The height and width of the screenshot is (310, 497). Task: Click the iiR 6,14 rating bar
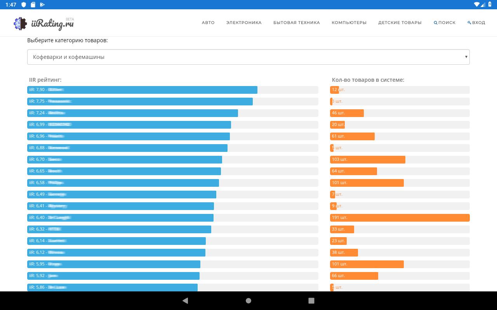[x=116, y=241]
